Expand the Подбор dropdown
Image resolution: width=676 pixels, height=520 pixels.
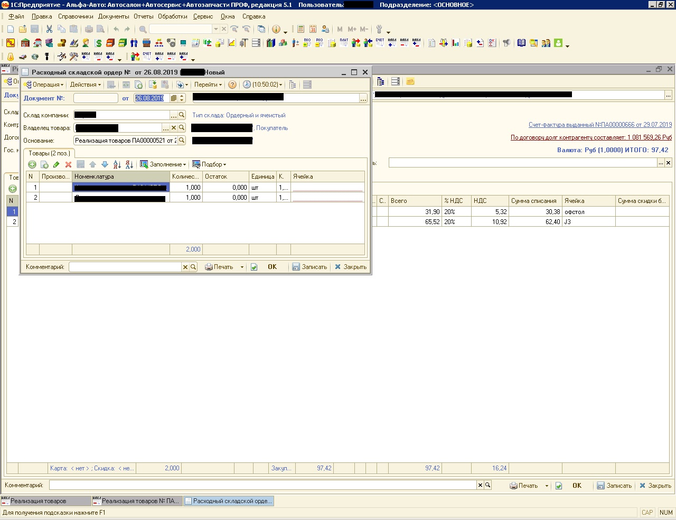tap(209, 164)
